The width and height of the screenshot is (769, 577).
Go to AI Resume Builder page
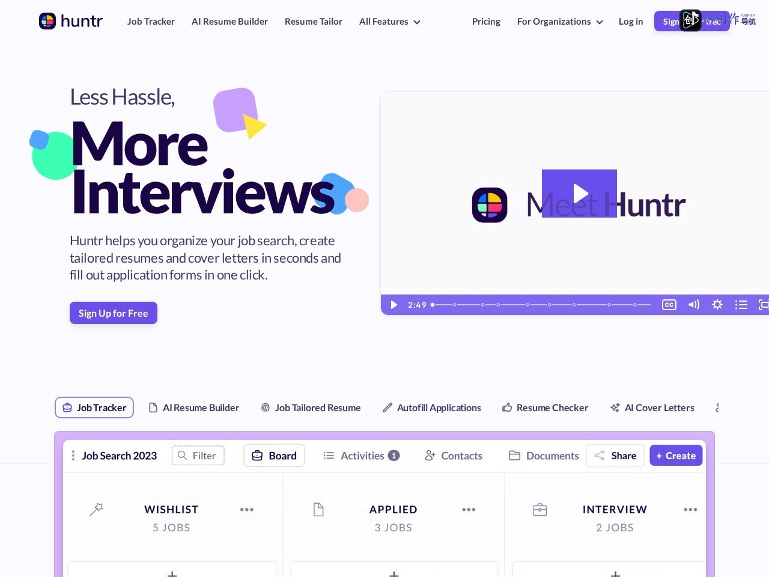point(229,22)
